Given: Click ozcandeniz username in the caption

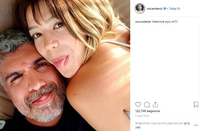Looking at the screenshot, I should coord(143,22).
